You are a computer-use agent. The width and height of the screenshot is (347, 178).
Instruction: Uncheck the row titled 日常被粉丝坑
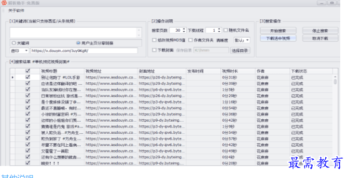tap(28, 96)
